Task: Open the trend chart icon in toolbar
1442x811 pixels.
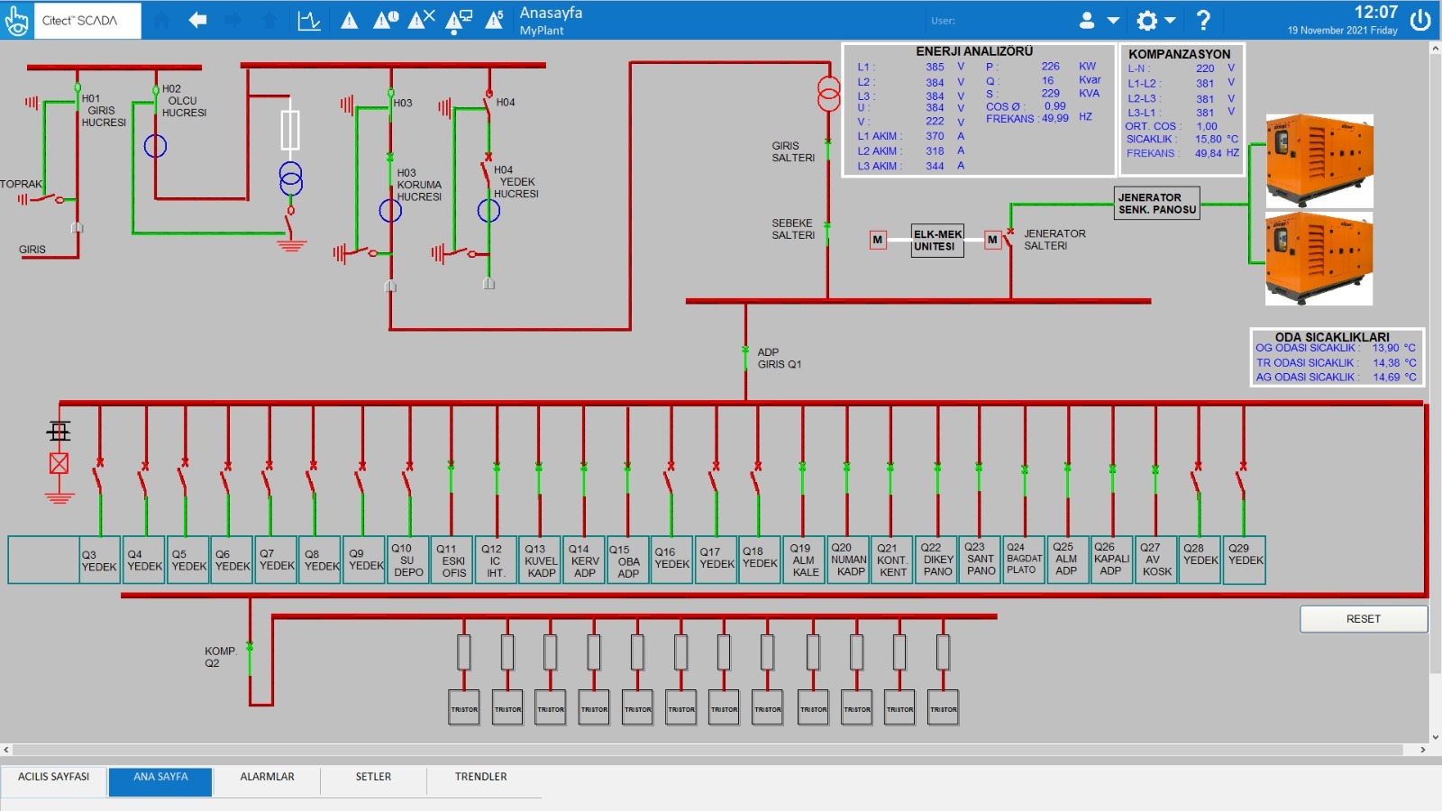Action: click(309, 20)
